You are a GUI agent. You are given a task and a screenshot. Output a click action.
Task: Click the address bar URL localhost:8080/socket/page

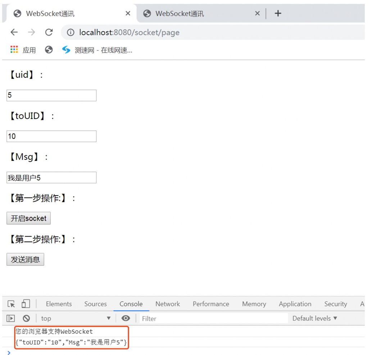129,32
